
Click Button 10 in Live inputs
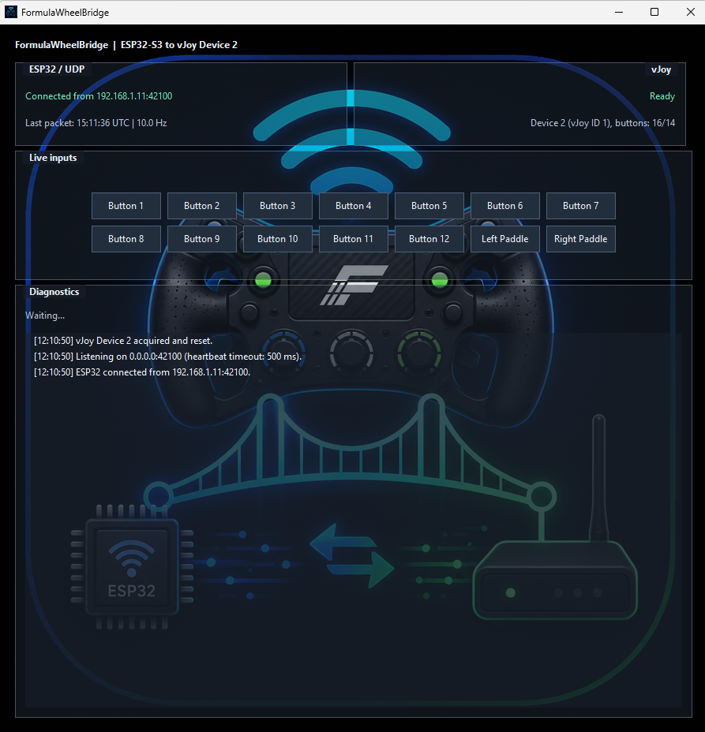[278, 239]
